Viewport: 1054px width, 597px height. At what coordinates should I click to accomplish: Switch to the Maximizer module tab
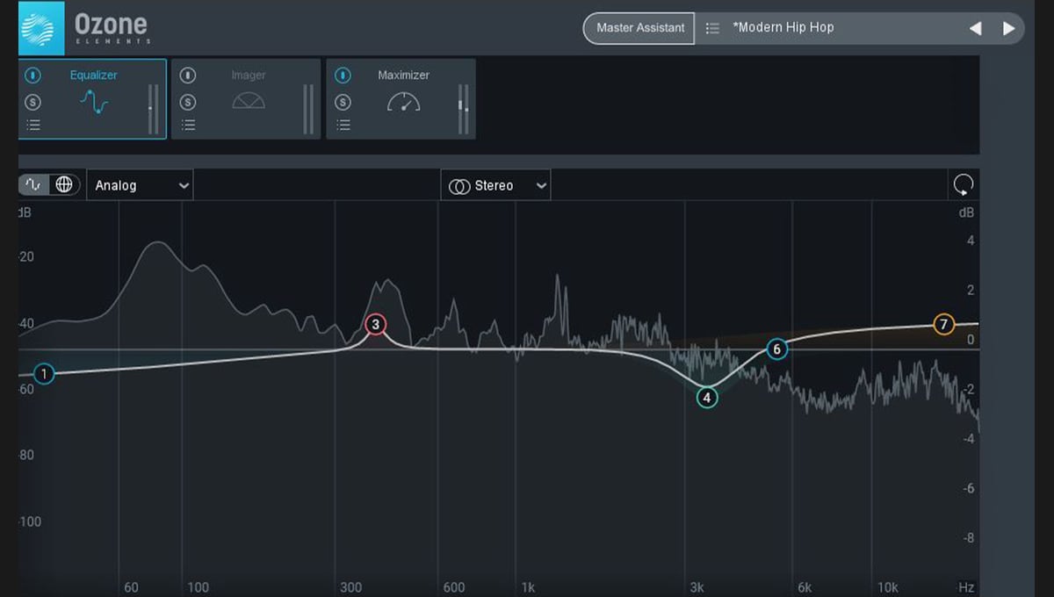(x=401, y=98)
